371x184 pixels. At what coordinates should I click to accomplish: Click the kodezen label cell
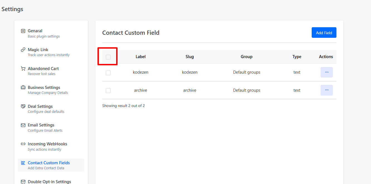pos(141,72)
